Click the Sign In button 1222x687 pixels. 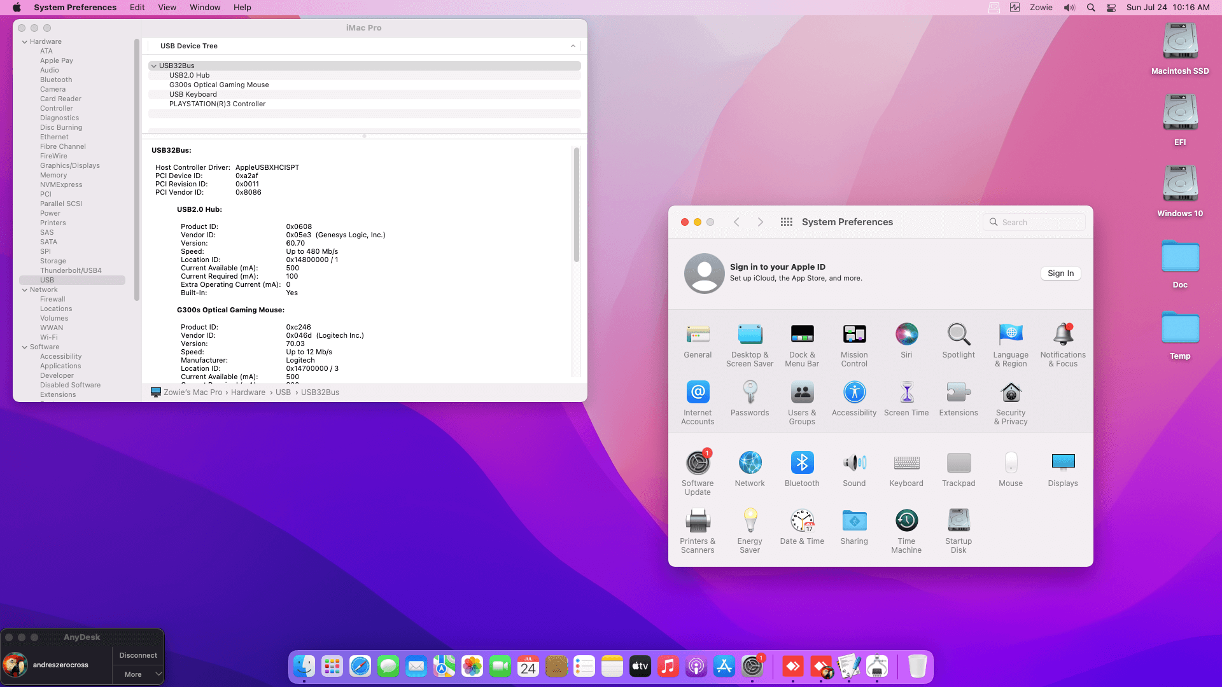coord(1060,274)
